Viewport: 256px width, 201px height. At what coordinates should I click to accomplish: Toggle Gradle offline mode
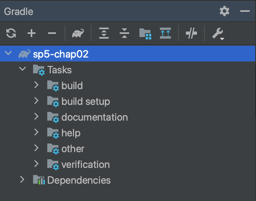click(x=191, y=33)
